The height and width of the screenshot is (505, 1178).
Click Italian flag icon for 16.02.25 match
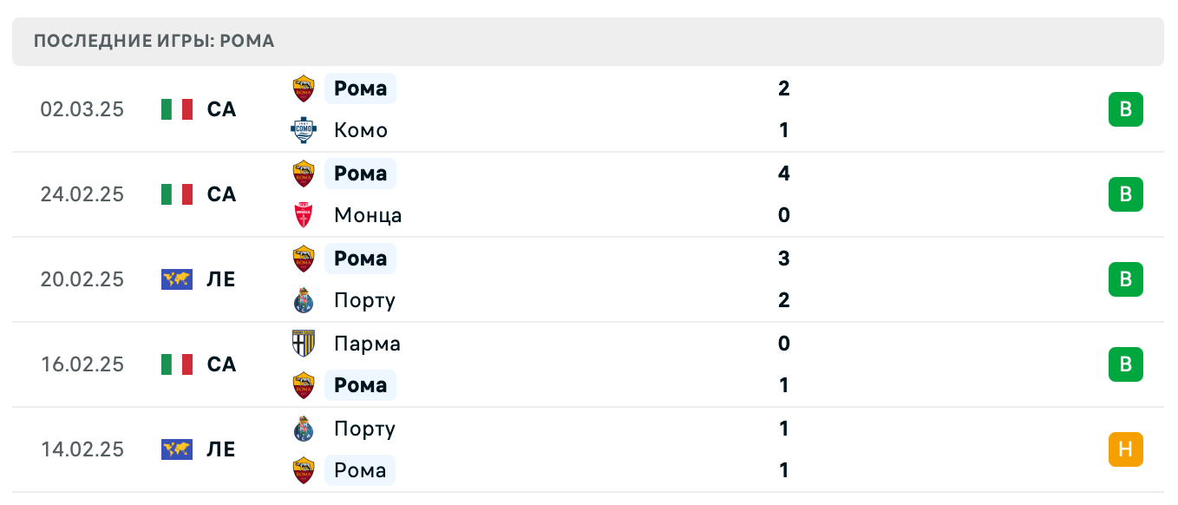177,364
